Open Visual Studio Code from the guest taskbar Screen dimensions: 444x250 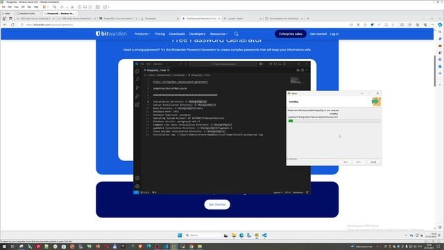(264, 235)
